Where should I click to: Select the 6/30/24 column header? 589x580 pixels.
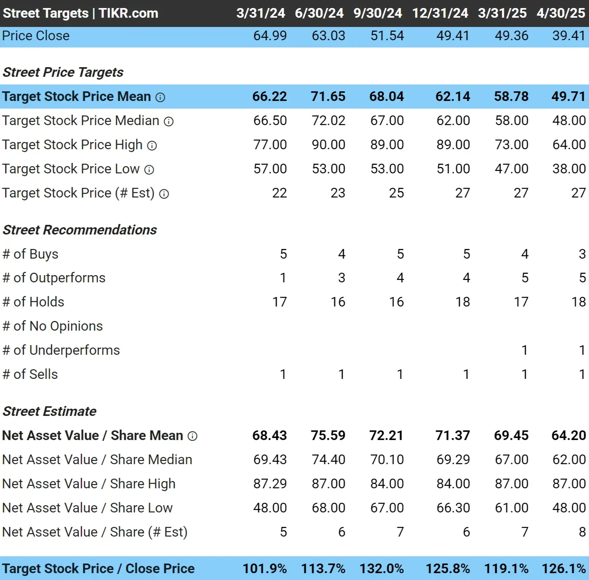coord(319,13)
